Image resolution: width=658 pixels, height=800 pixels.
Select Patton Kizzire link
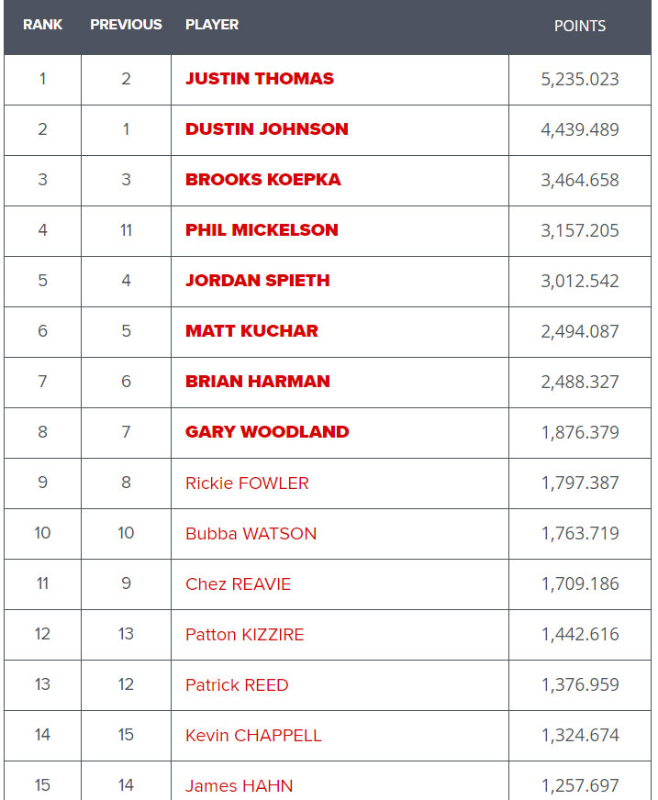244,635
